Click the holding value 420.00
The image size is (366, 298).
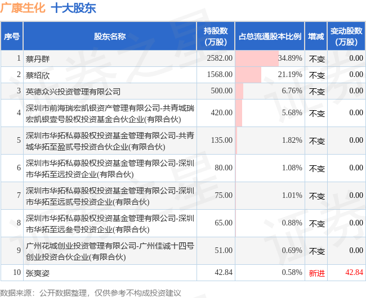[x=221, y=112]
